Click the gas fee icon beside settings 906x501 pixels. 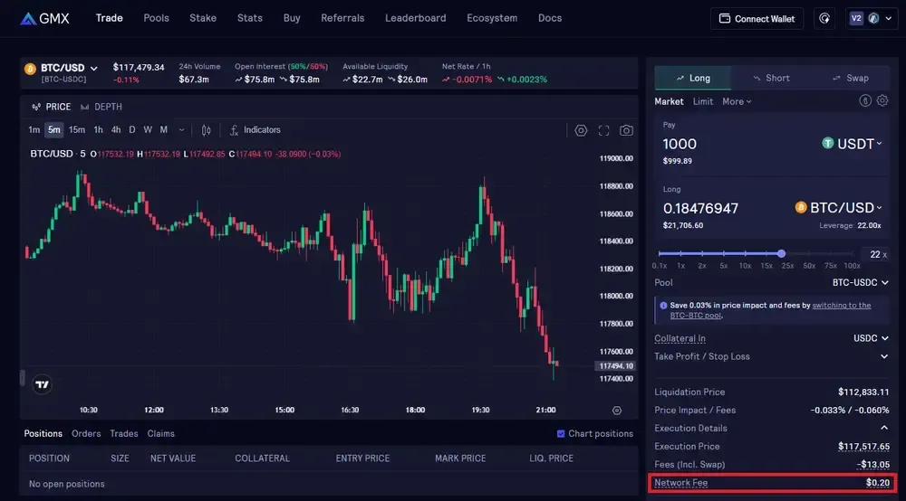[x=865, y=101]
